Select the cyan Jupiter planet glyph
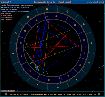Image resolution: width=105 pixels, height=97 pixels. 38,70
